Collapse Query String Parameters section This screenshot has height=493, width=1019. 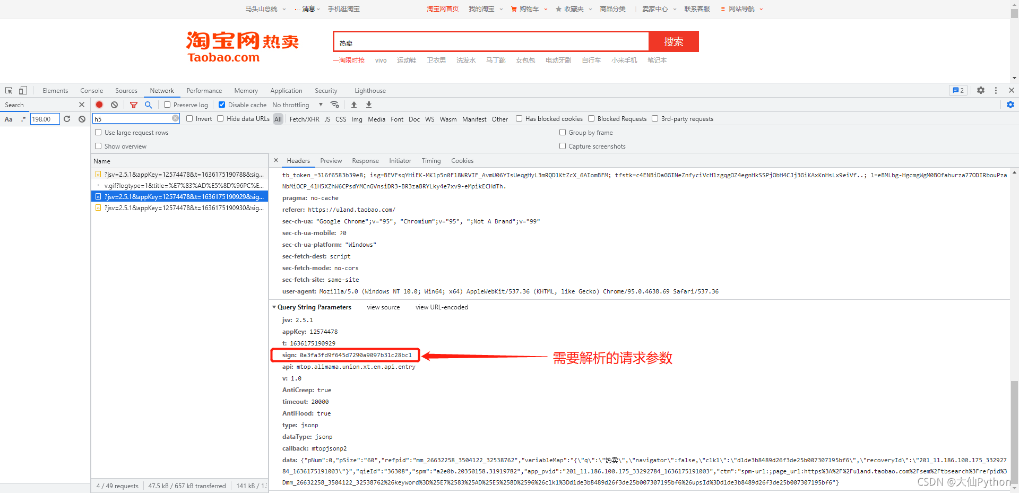pos(274,307)
